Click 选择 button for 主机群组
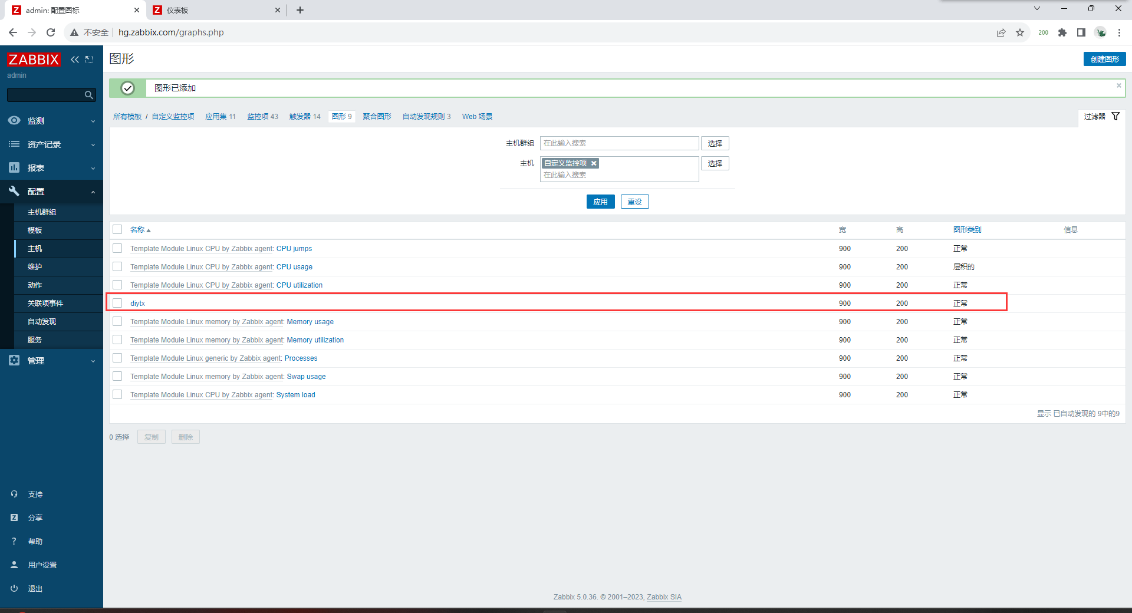Screen dimensions: 1132x613 coord(715,143)
